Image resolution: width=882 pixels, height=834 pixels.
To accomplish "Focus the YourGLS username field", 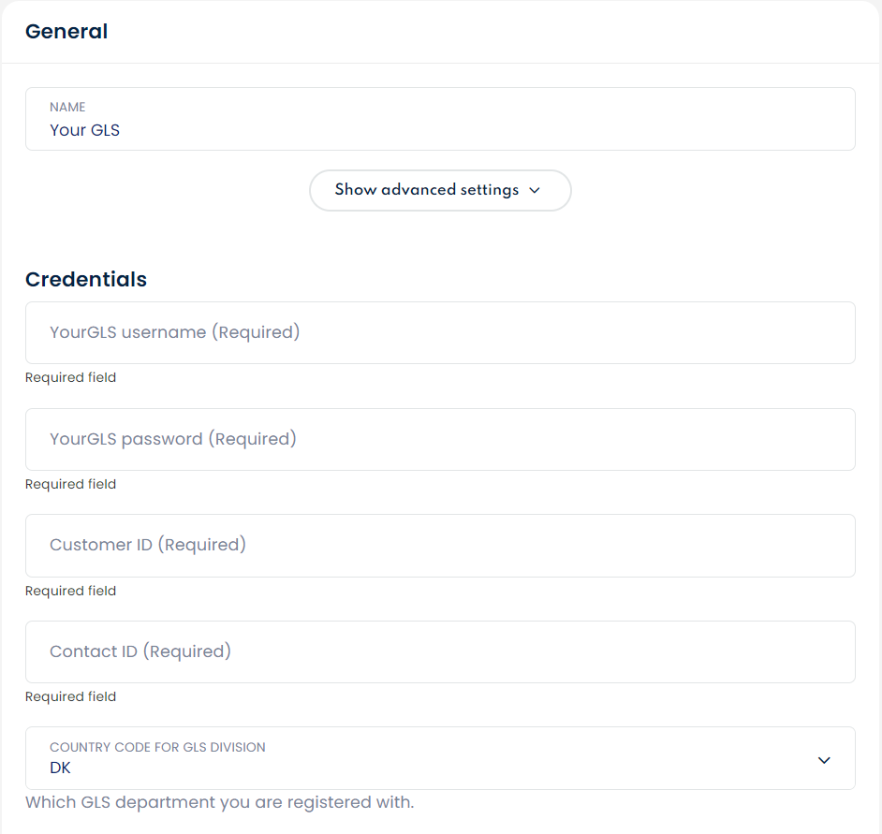I will click(x=440, y=332).
